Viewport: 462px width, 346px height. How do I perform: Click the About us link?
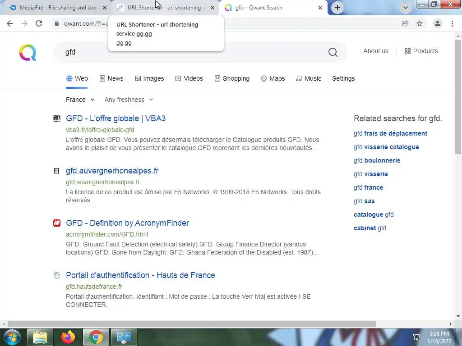(x=376, y=51)
